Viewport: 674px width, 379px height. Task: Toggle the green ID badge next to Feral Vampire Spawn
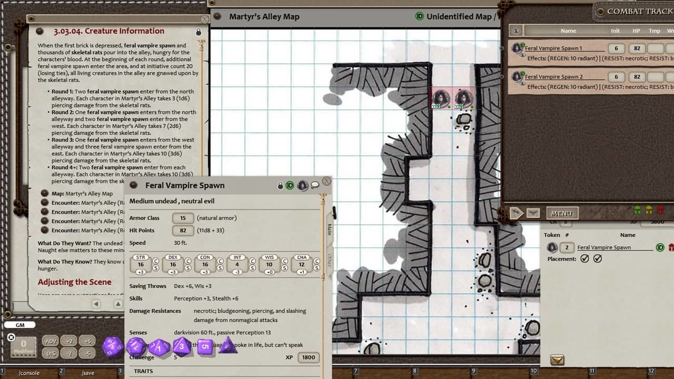[x=660, y=247]
